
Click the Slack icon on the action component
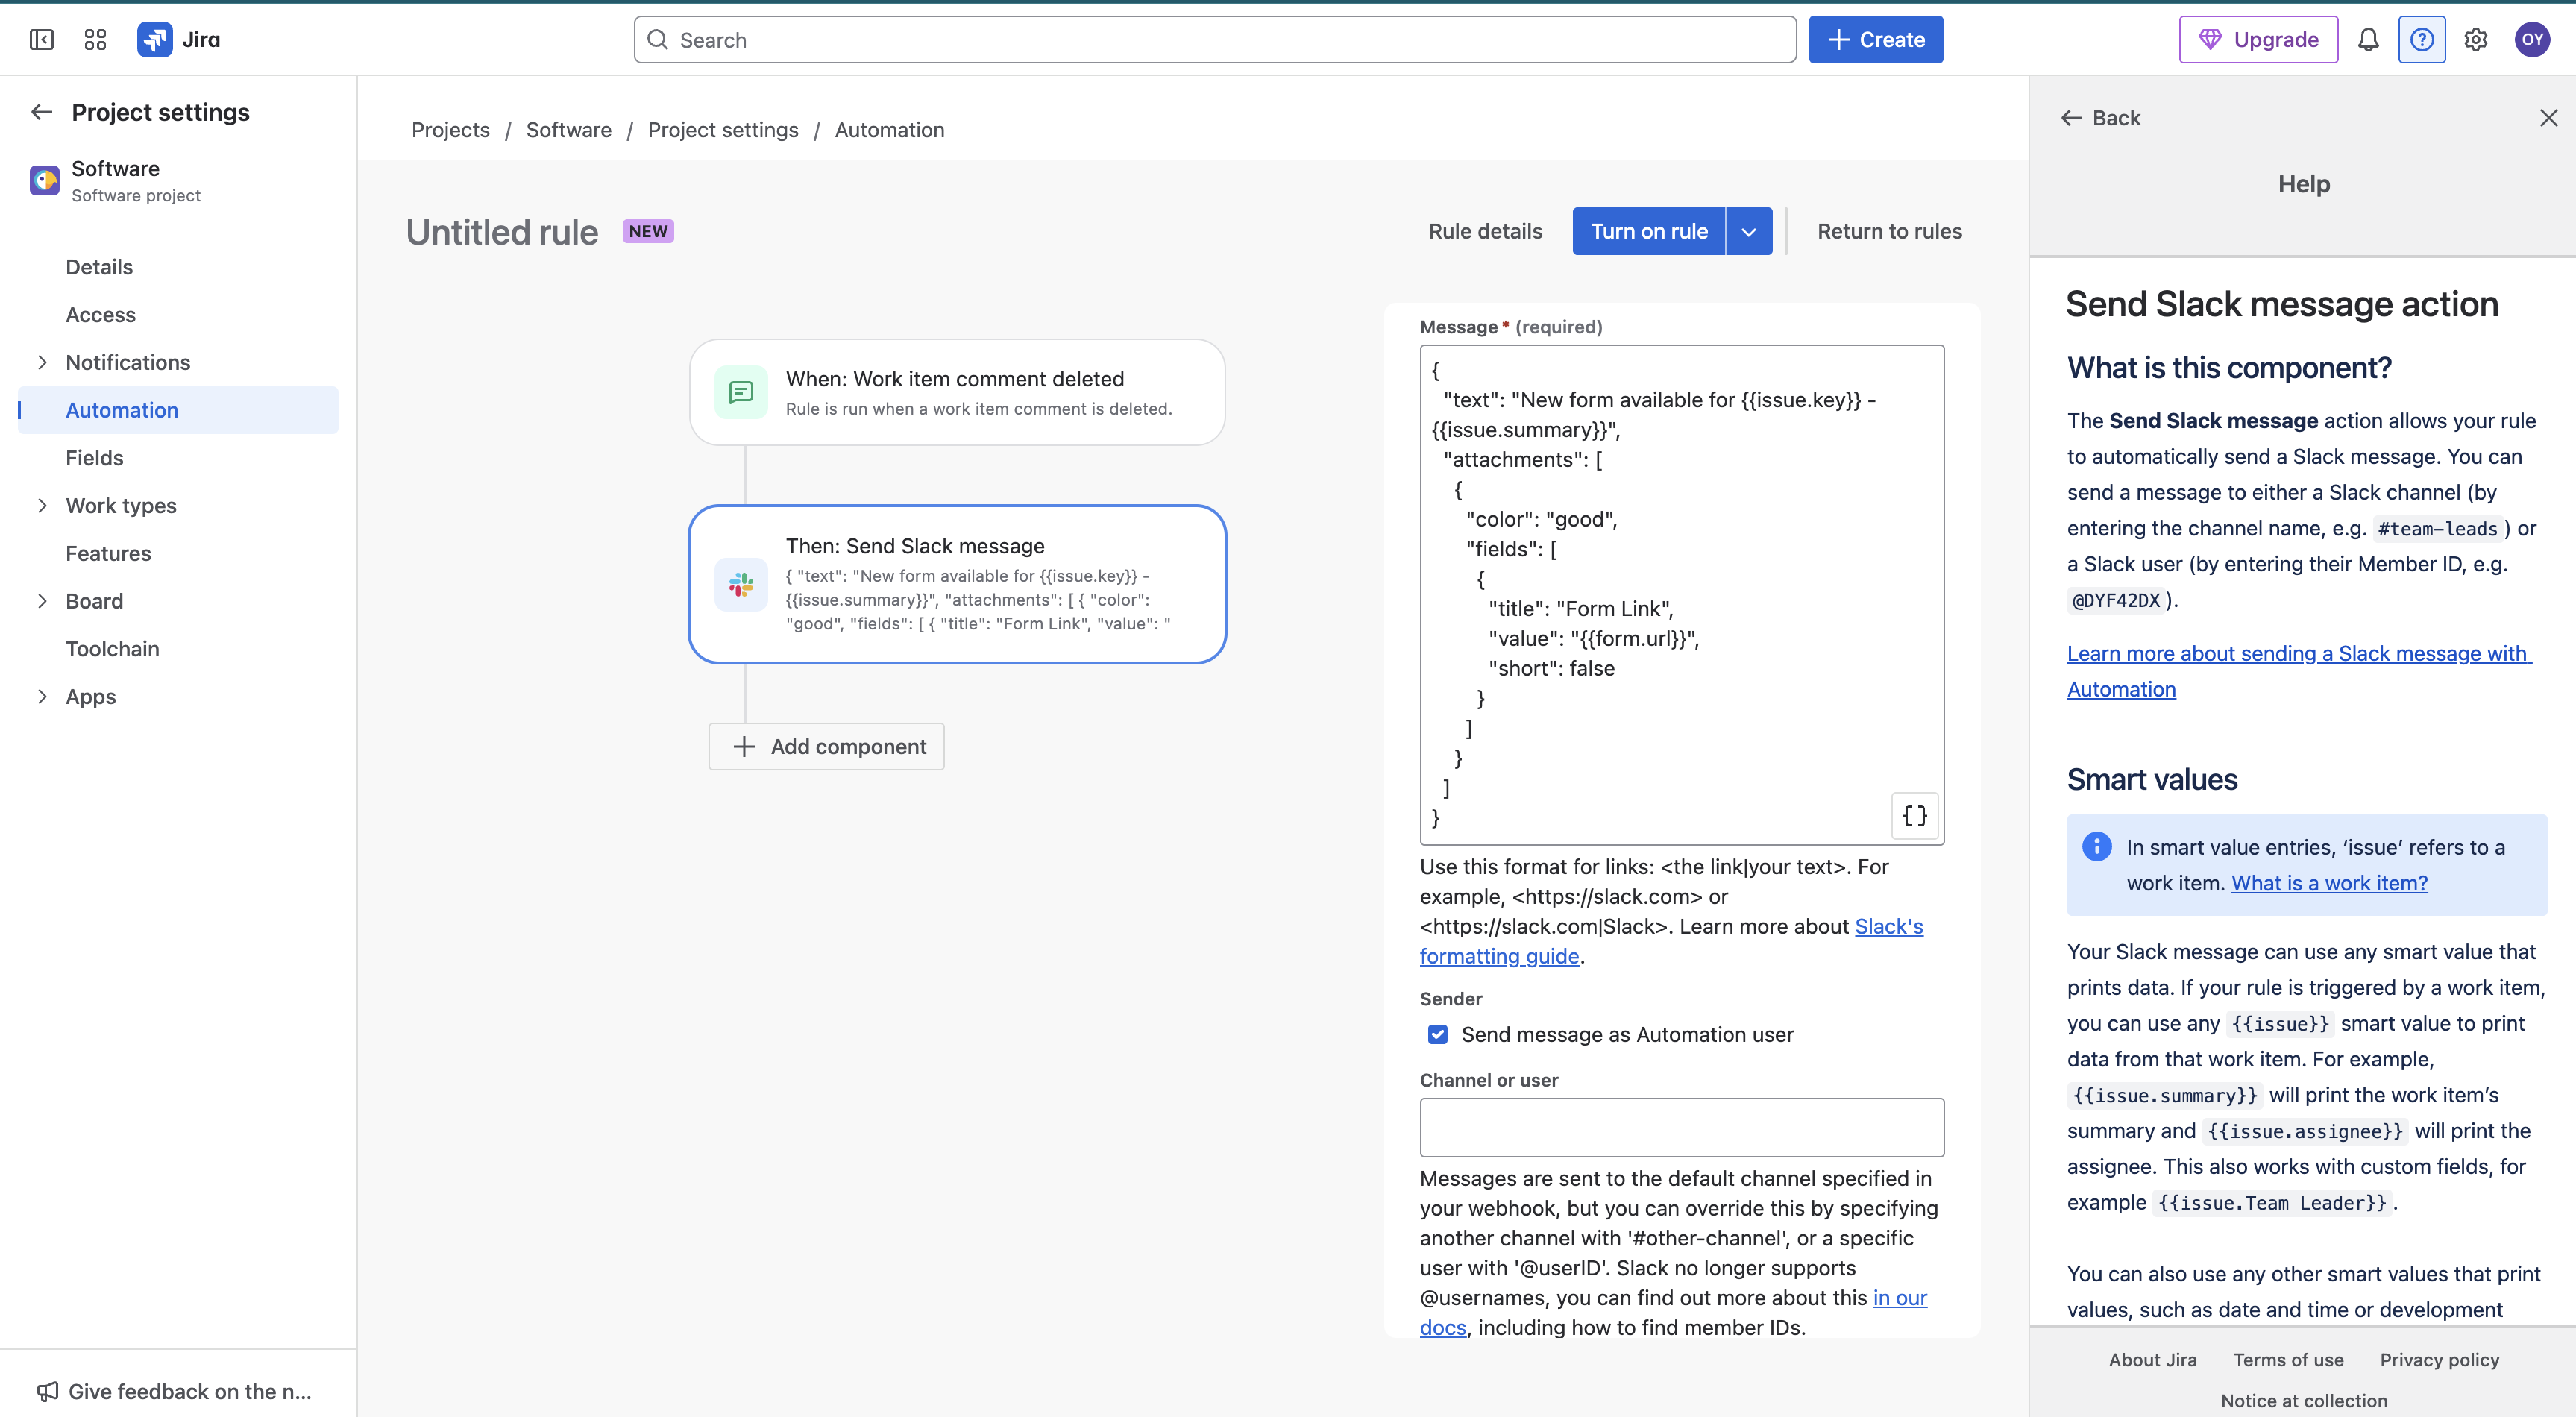[x=741, y=584]
